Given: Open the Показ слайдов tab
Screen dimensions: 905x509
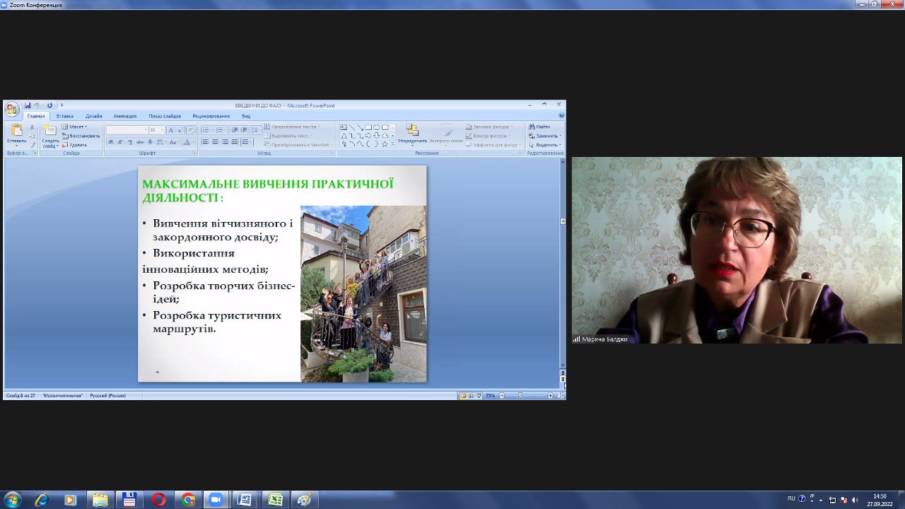Looking at the screenshot, I should click(165, 116).
